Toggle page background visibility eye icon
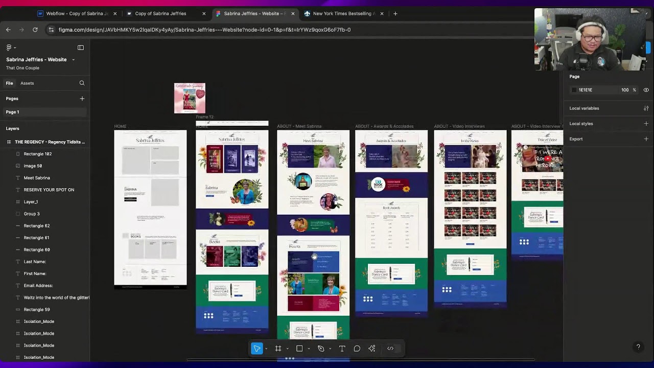654x368 pixels. [x=646, y=90]
